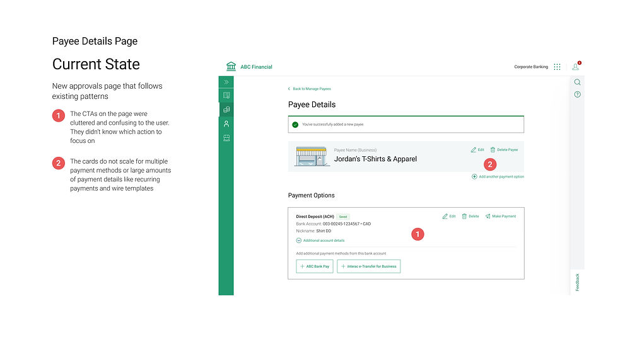This screenshot has width=618, height=347.
Task: Go back to Manage Payees
Action: point(310,89)
